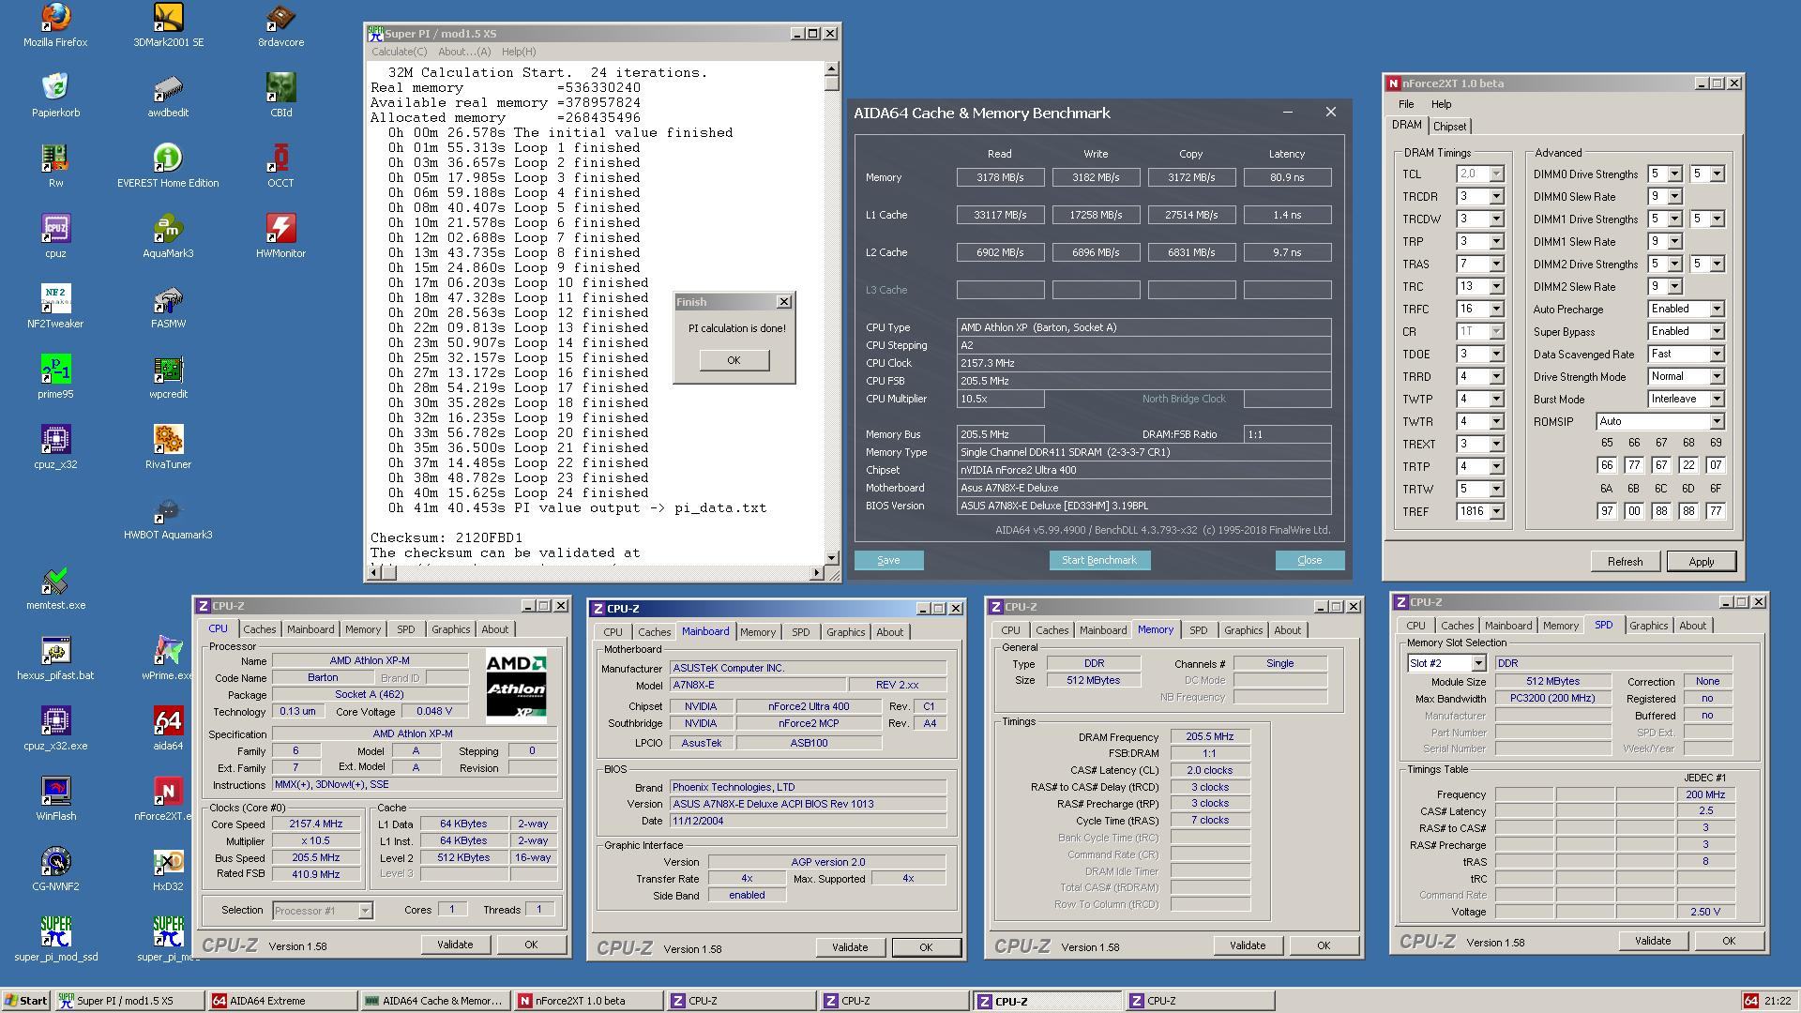Open the Mozilla Firefox desktop icon
The width and height of the screenshot is (1801, 1013).
tap(55, 25)
